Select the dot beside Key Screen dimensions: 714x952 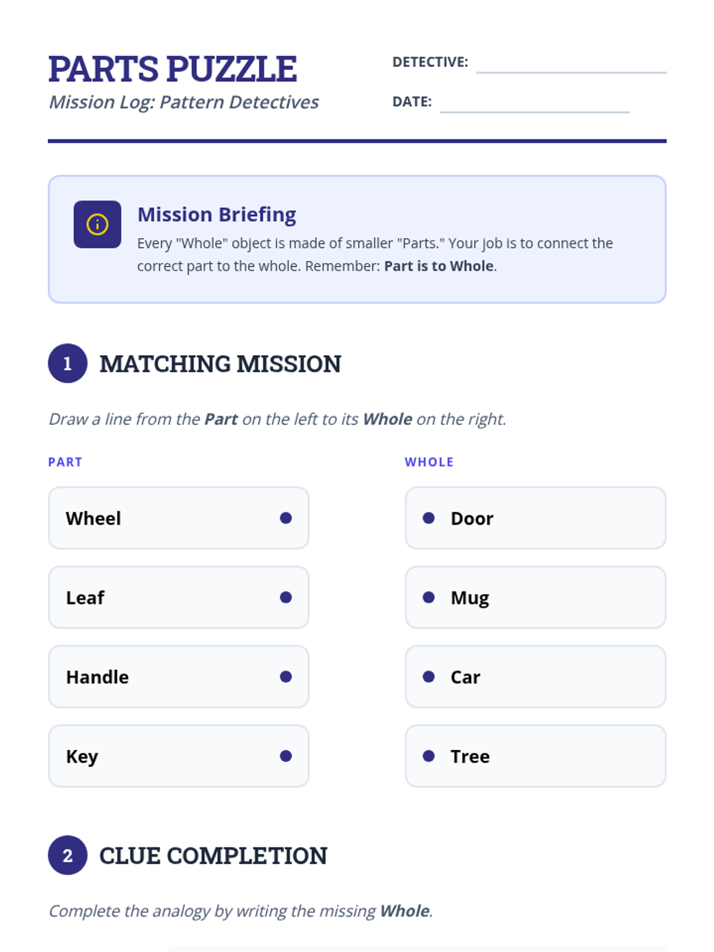[x=286, y=756]
